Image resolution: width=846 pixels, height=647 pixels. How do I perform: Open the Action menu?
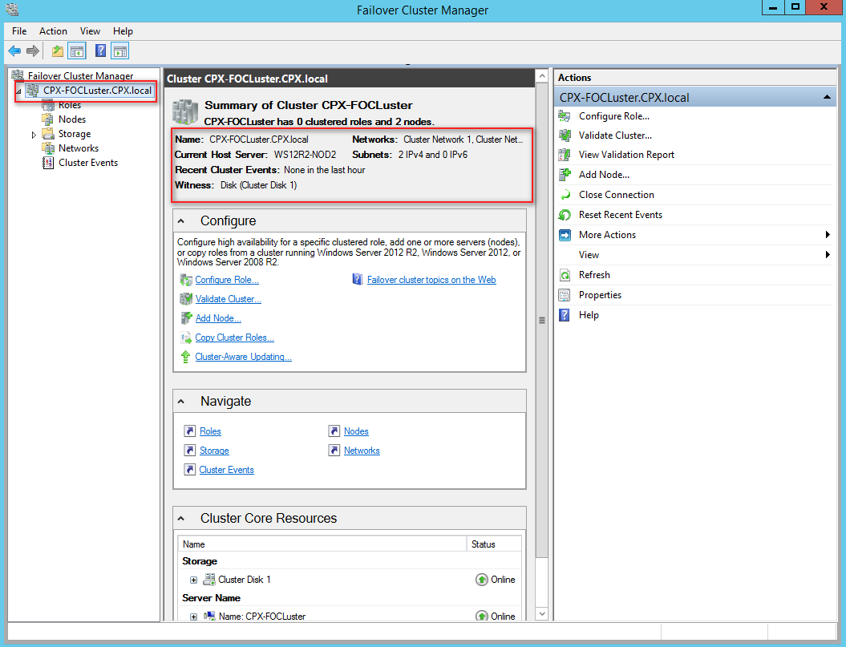[x=53, y=31]
